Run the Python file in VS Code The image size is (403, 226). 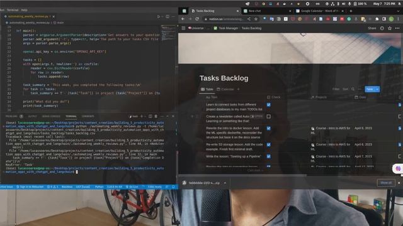159,17
